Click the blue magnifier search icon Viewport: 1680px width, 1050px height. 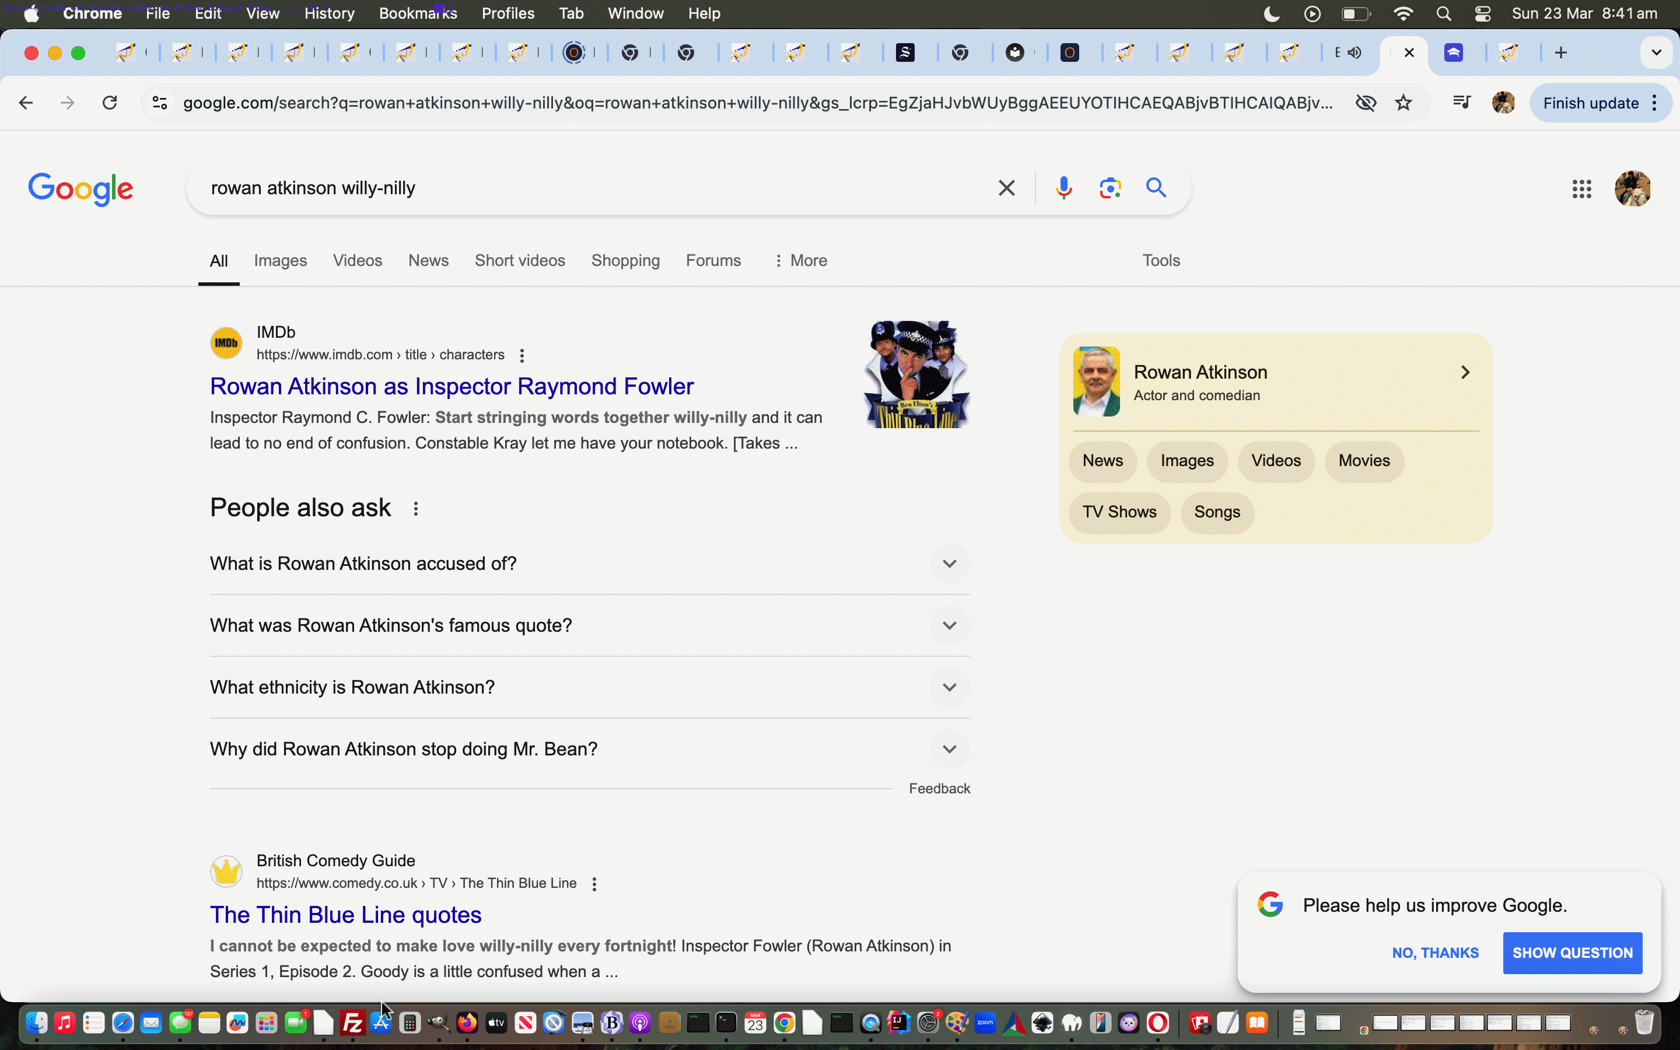click(x=1156, y=188)
